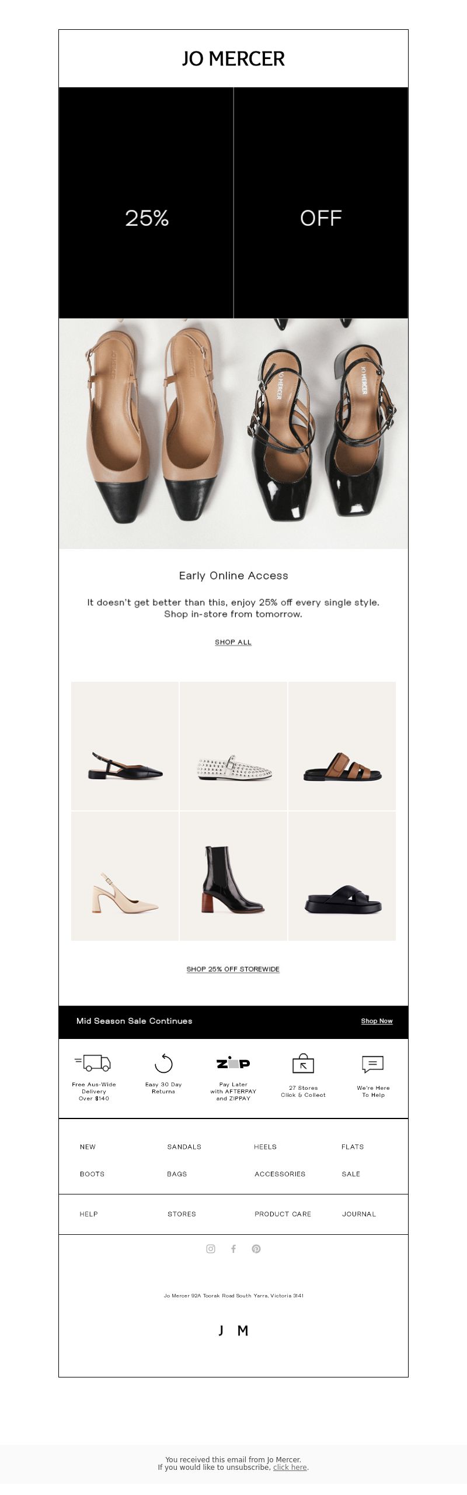Select the HEELS menu item
Screen dimensions: 467x1495
coord(265,1147)
